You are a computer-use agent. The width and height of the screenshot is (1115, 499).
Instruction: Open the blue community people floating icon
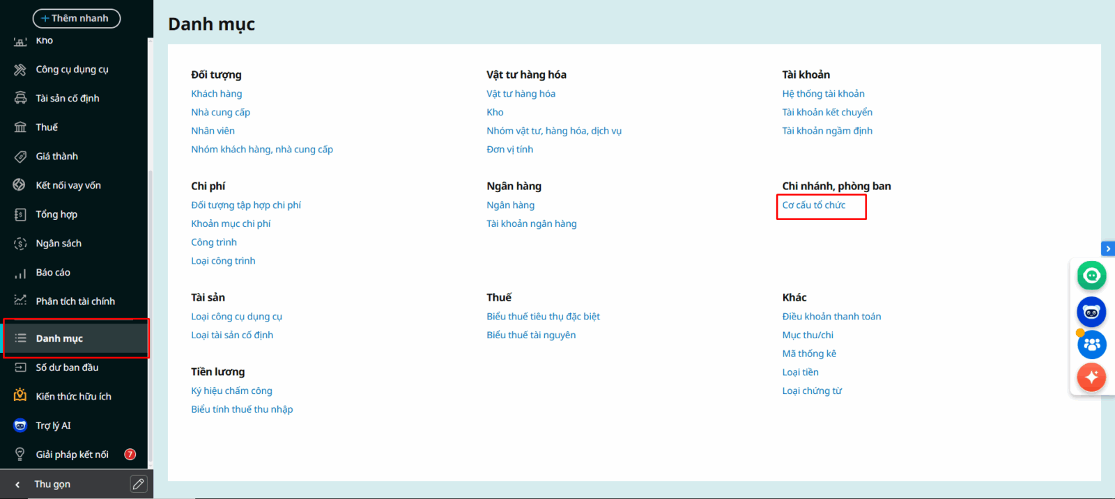[x=1091, y=344]
